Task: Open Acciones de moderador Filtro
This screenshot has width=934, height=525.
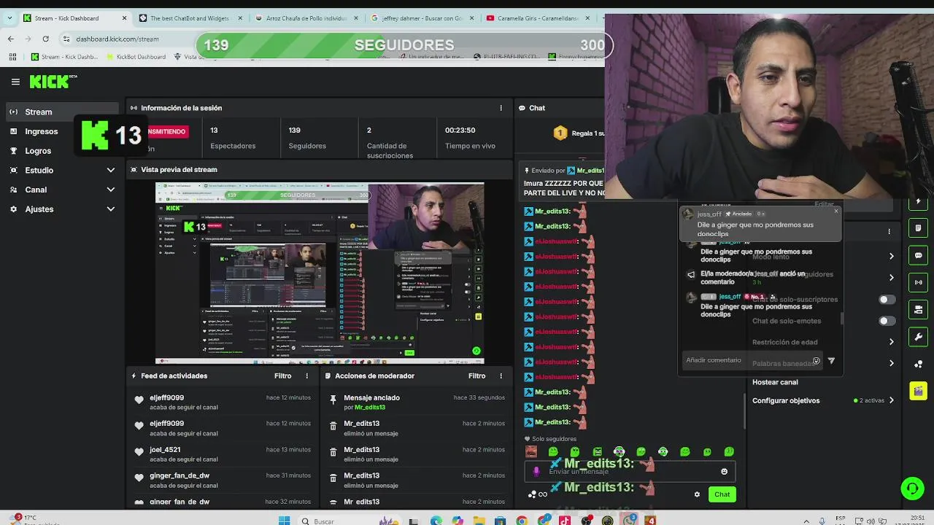Action: (476, 376)
